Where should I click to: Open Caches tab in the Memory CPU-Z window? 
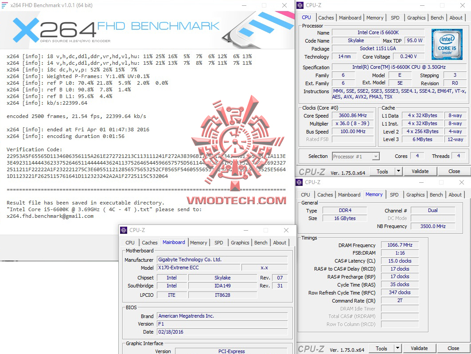coord(325,195)
